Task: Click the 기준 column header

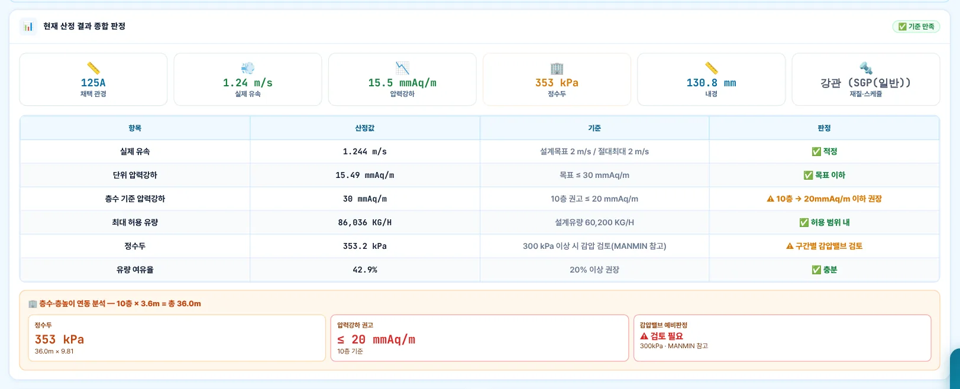Action: point(594,128)
